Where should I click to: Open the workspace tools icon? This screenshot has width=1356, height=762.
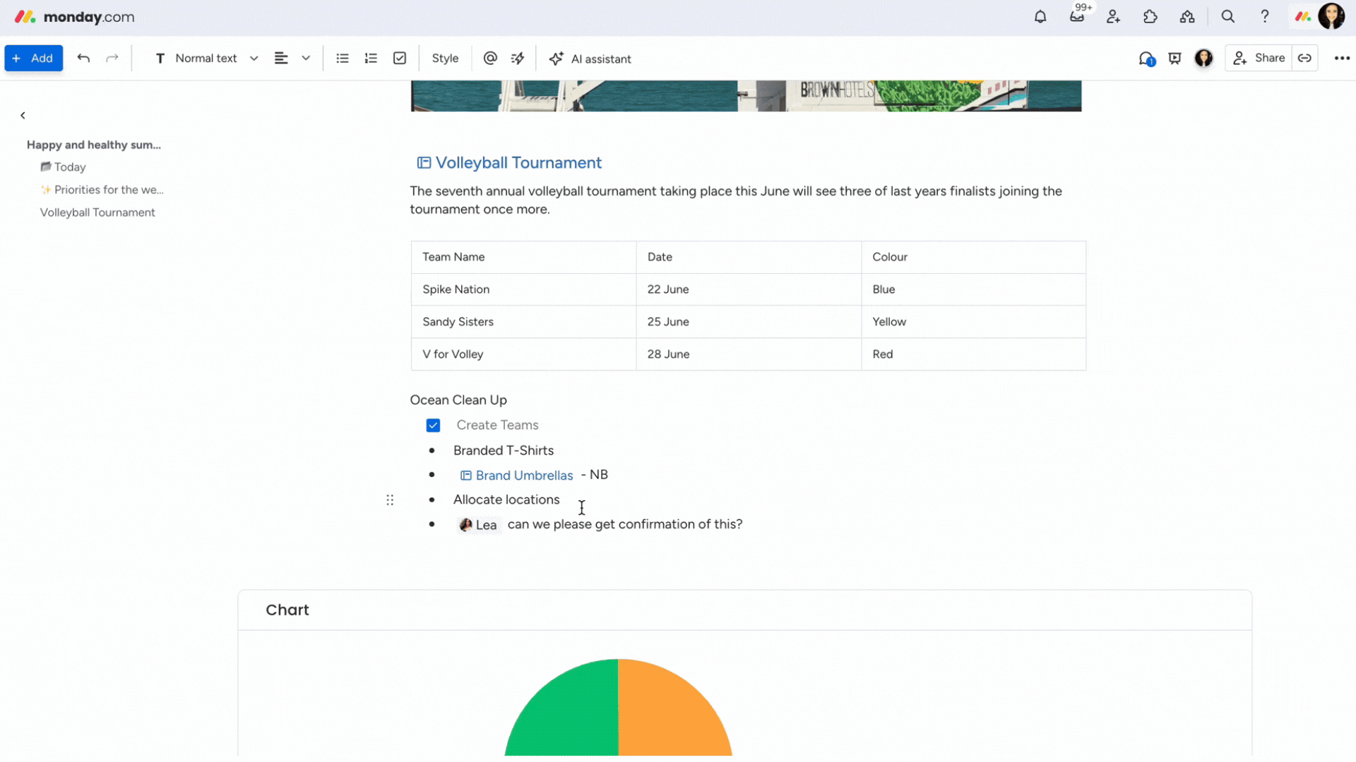1187,17
